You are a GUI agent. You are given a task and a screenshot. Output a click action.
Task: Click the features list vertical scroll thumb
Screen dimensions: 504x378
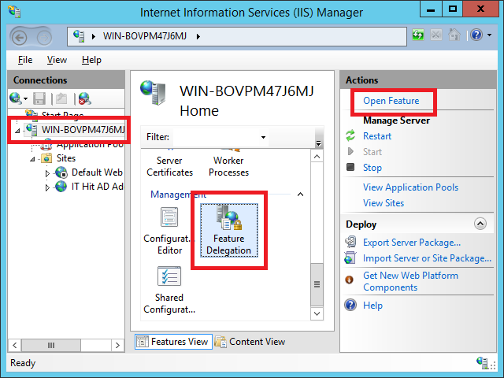pos(317,284)
